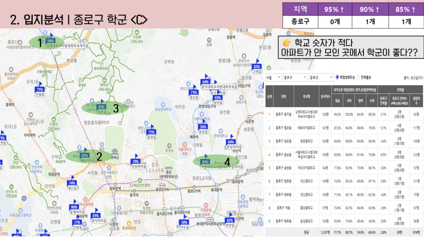Click the 혜화역 station label
The height and width of the screenshot is (238, 424).
[x=194, y=137]
